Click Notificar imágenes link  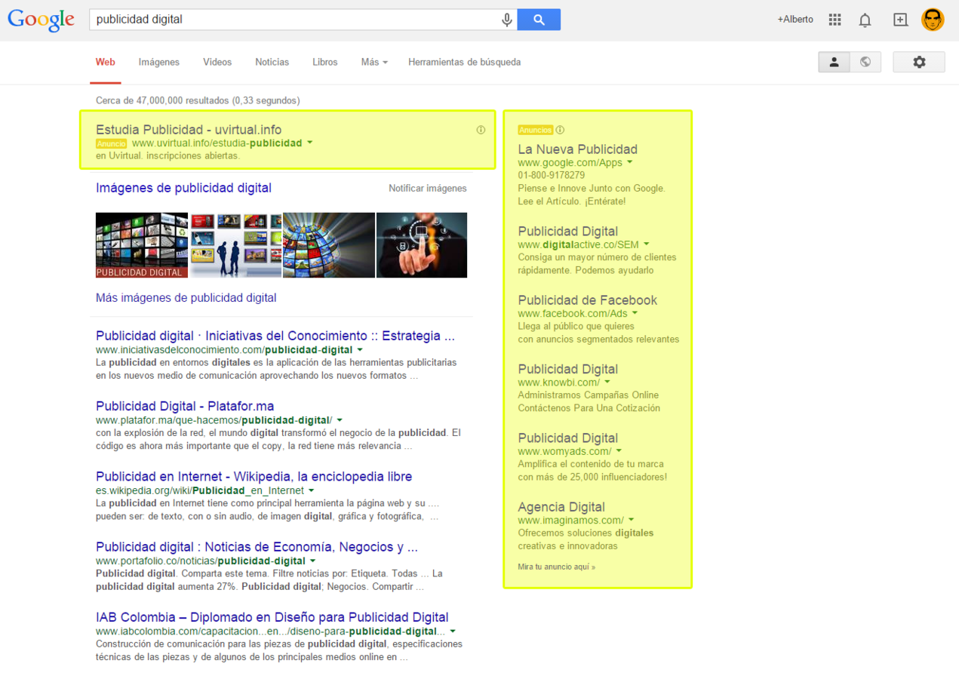pyautogui.click(x=428, y=189)
